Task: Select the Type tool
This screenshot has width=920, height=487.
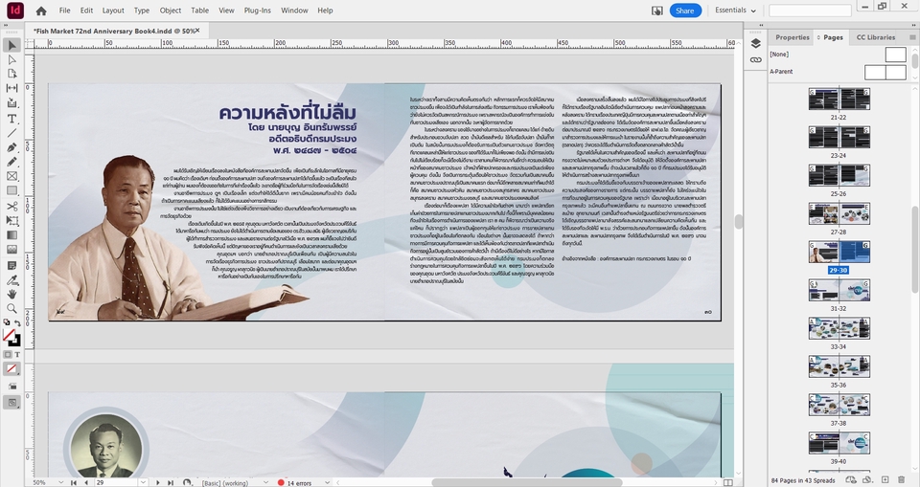Action: tap(12, 119)
